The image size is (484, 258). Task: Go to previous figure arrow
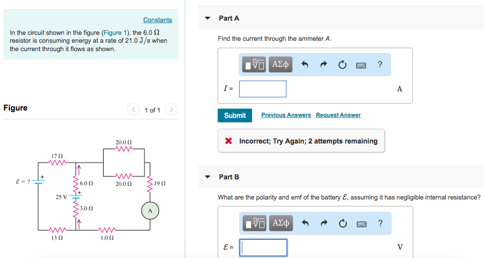134,110
